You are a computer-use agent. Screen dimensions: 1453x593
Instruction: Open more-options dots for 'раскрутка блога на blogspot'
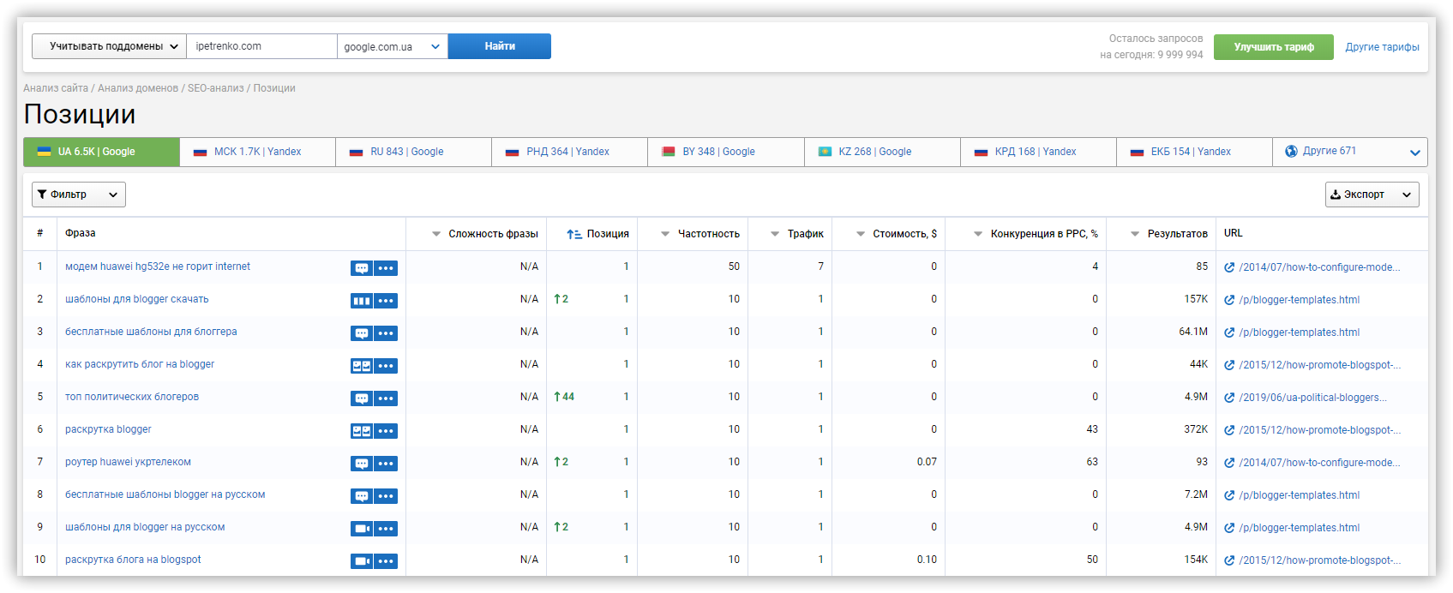(386, 561)
